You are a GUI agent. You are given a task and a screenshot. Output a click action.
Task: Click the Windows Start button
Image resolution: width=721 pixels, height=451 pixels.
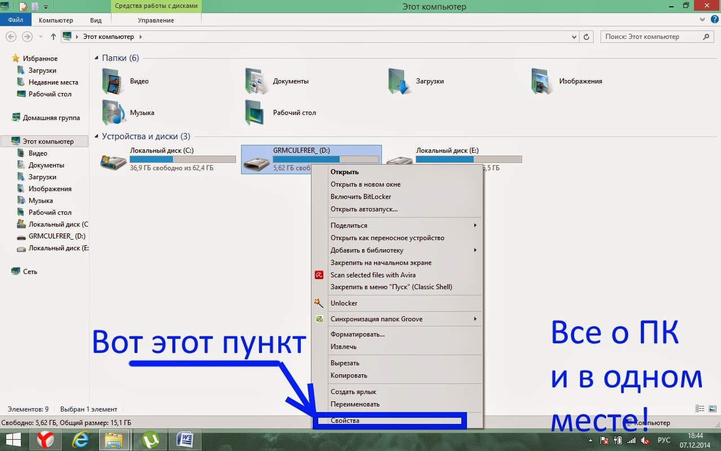14,440
